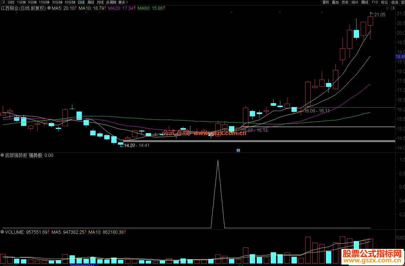Click the panel layout icon at top-left
This screenshot has height=266, width=405.
(x=3, y=2)
